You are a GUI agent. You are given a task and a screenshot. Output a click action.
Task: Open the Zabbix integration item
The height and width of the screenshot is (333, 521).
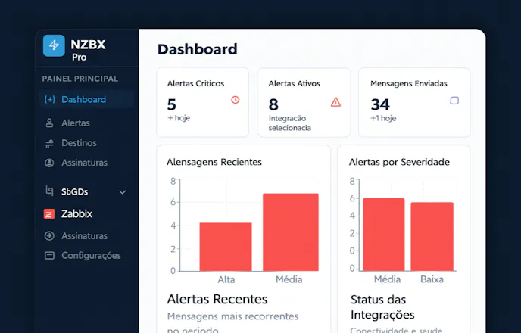click(76, 214)
